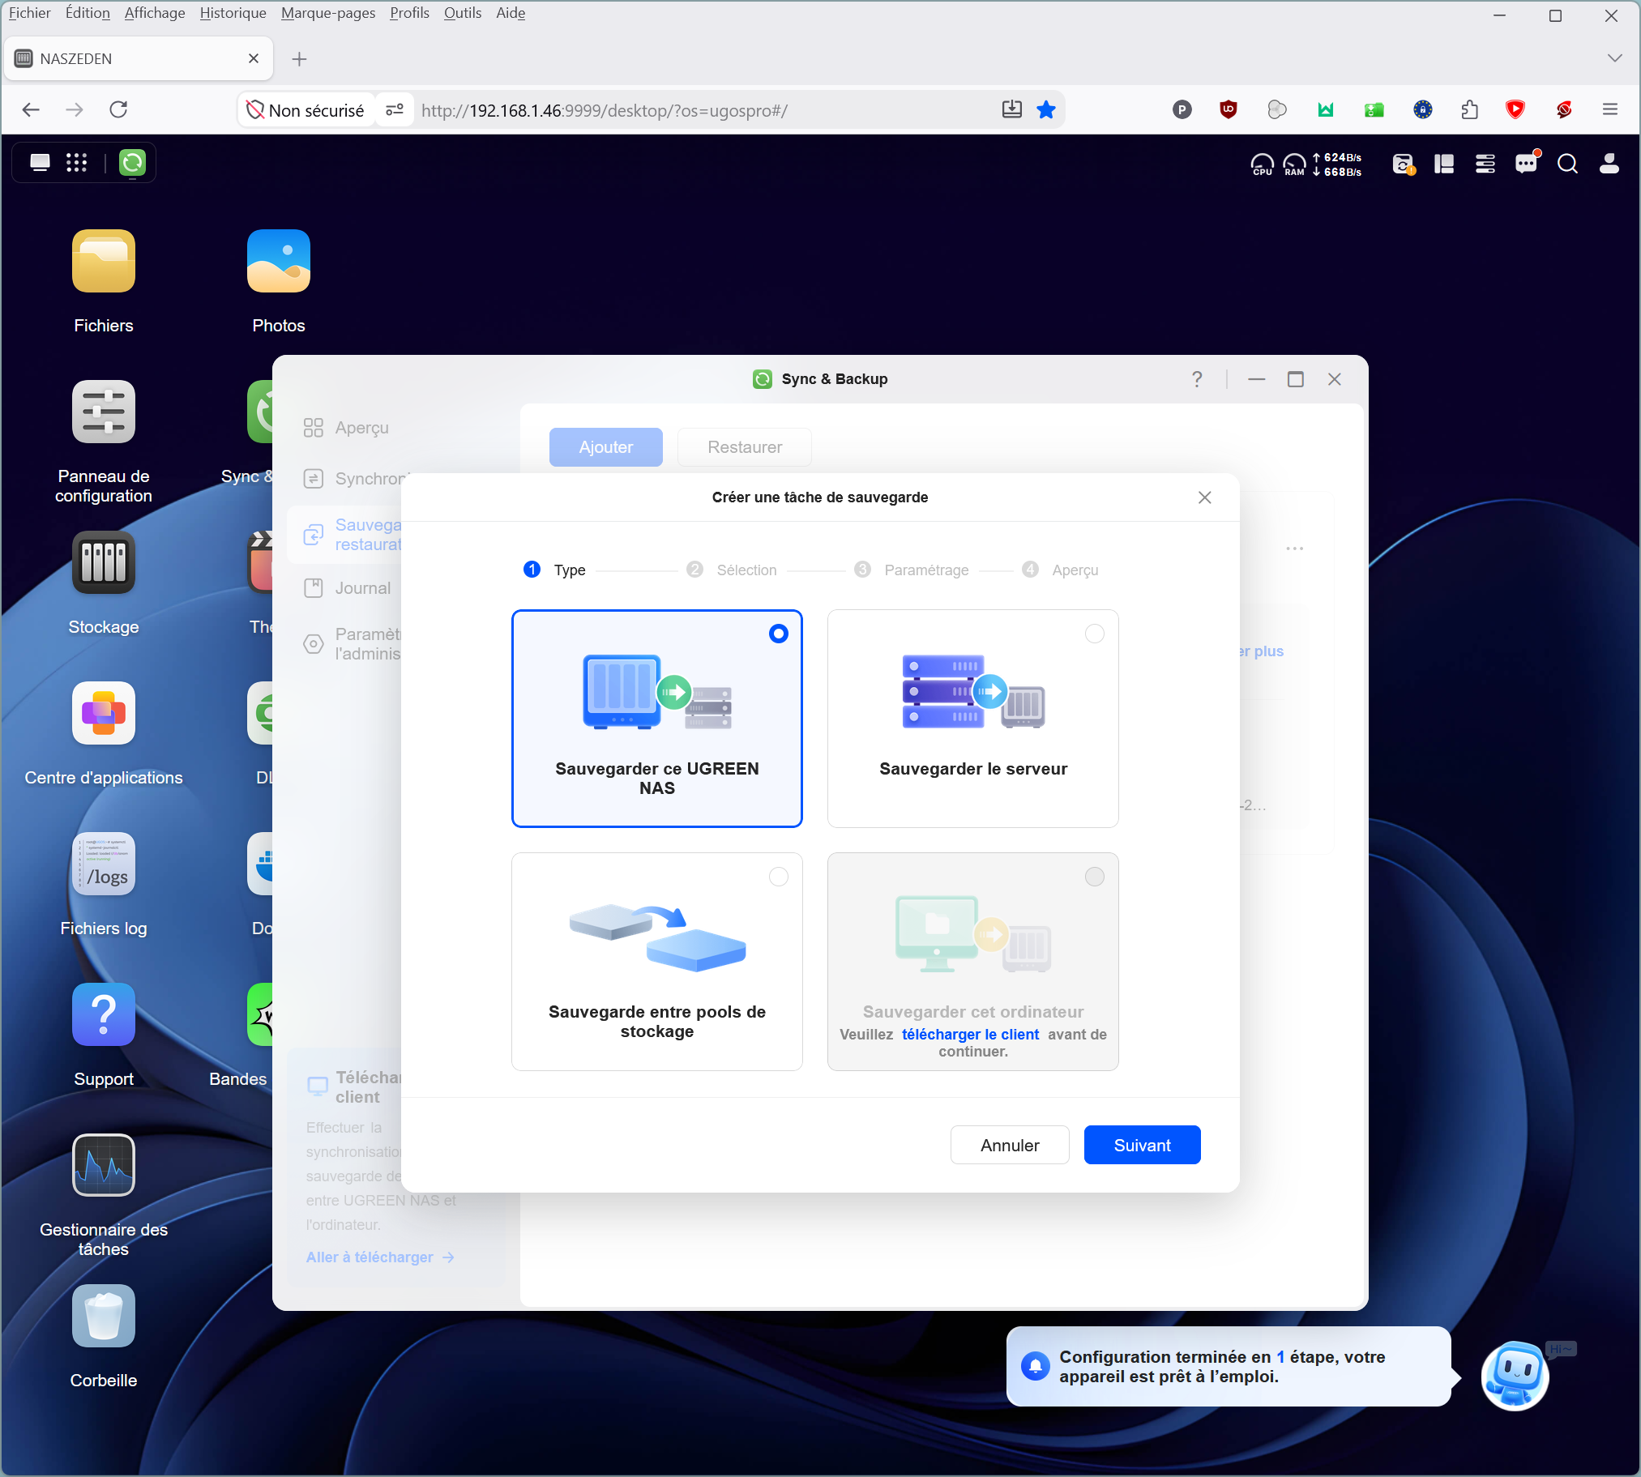Open the messages notification icon
The width and height of the screenshot is (1641, 1477).
(x=1527, y=164)
